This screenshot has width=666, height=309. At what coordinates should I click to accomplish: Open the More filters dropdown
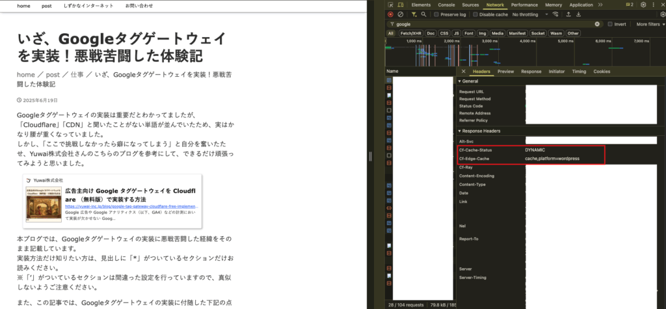coord(650,24)
